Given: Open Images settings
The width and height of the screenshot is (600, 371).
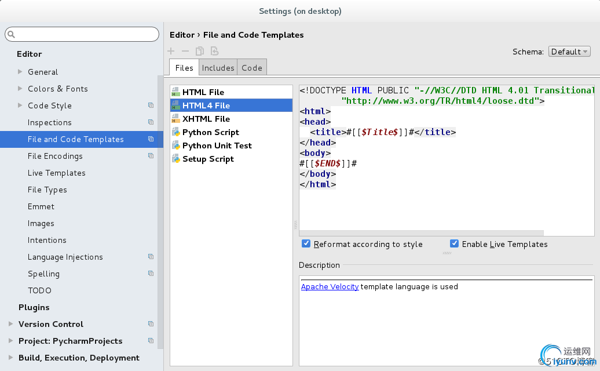Looking at the screenshot, I should coord(41,224).
